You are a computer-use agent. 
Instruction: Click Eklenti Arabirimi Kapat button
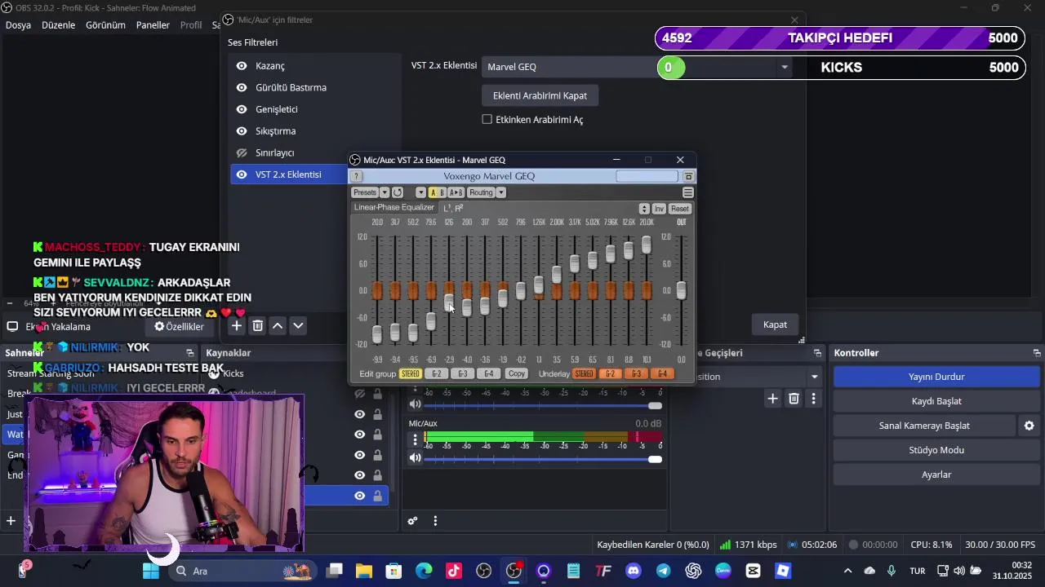[x=540, y=95]
